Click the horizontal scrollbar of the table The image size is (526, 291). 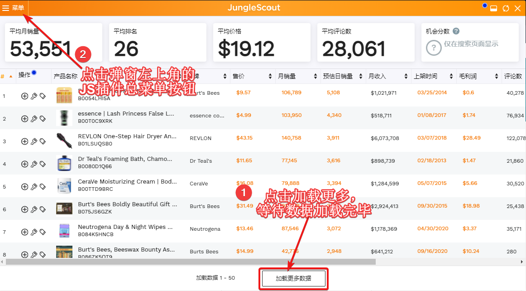pos(190,262)
